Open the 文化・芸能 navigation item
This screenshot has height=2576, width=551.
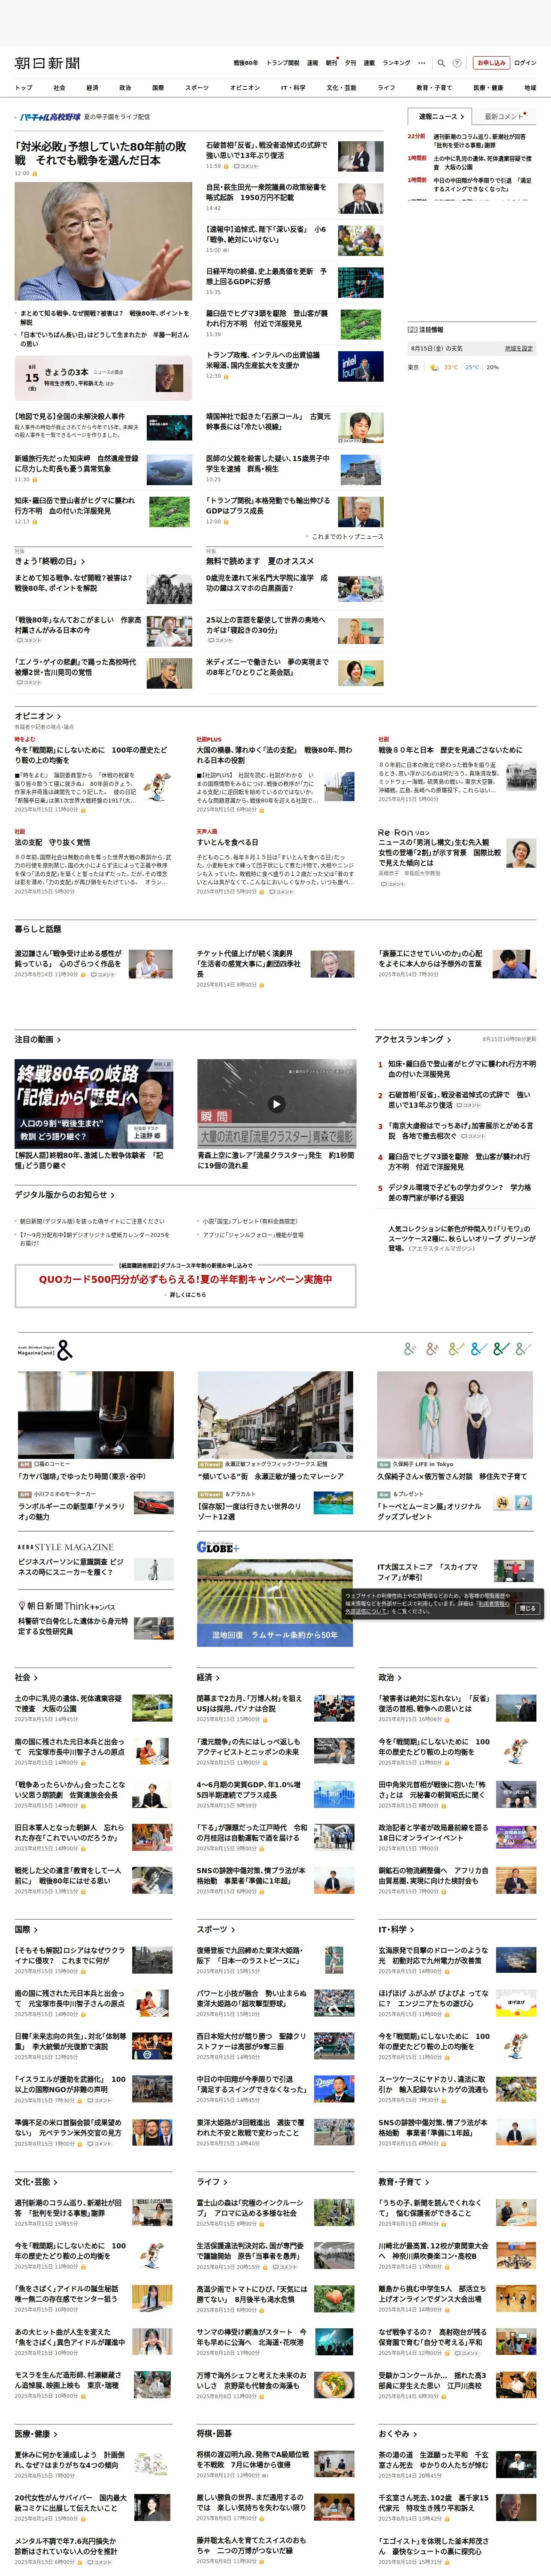click(341, 88)
